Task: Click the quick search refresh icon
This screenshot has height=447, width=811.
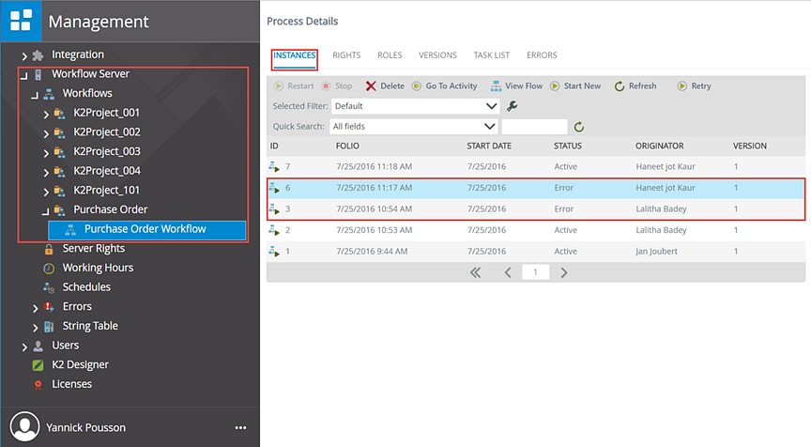Action: pos(579,127)
